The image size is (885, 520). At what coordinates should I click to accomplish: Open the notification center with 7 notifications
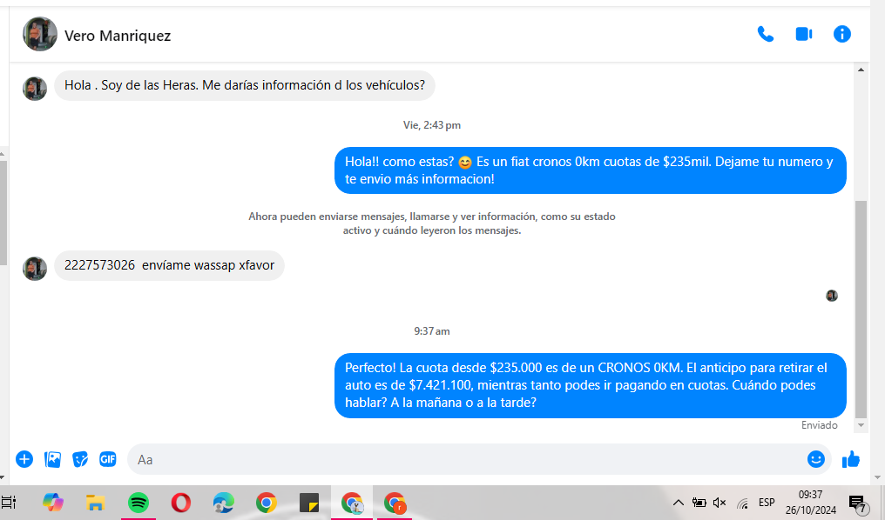point(859,503)
